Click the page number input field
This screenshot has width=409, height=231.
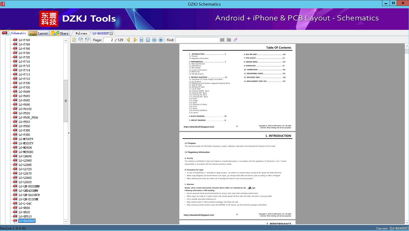click(x=109, y=40)
